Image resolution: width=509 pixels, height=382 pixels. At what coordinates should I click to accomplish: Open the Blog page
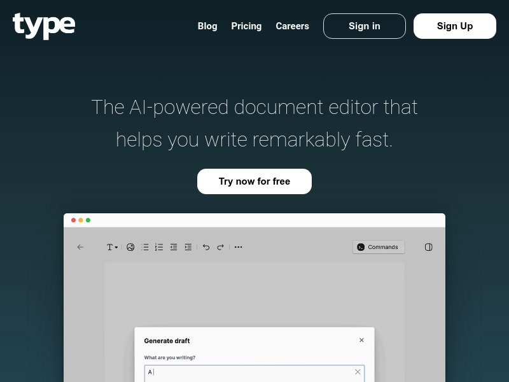point(207,26)
